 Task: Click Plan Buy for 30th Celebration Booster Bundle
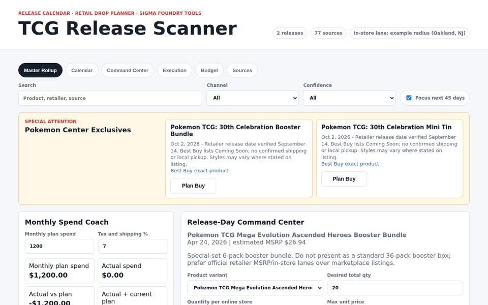pos(193,186)
